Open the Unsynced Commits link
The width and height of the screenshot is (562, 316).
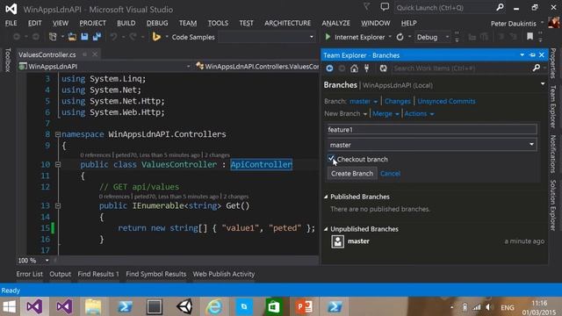pyautogui.click(x=446, y=102)
